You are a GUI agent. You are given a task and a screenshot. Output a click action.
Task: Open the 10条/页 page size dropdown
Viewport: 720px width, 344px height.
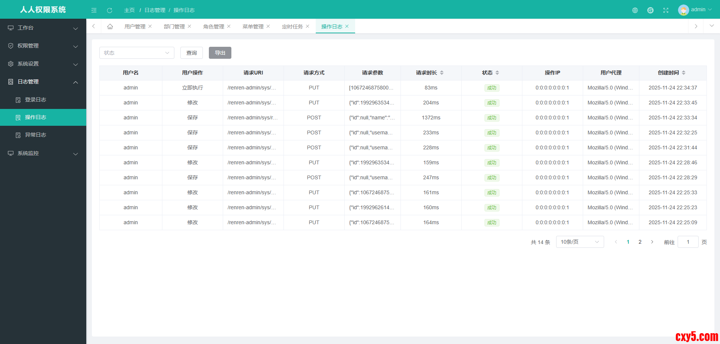[579, 242]
